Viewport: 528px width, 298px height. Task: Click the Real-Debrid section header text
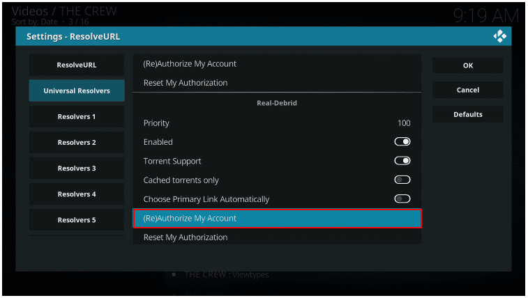277,103
